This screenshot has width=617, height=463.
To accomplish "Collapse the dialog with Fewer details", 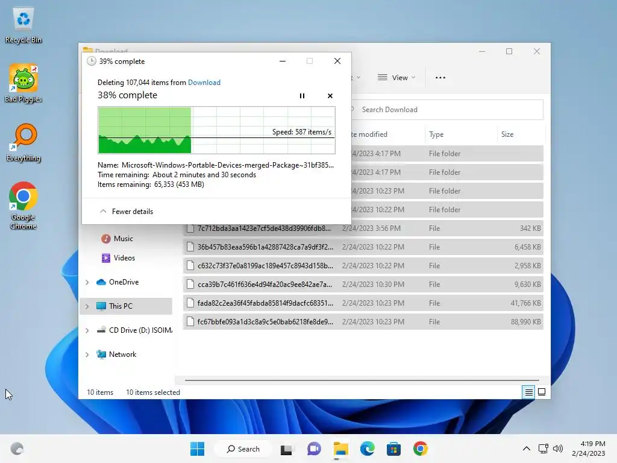I will 127,212.
